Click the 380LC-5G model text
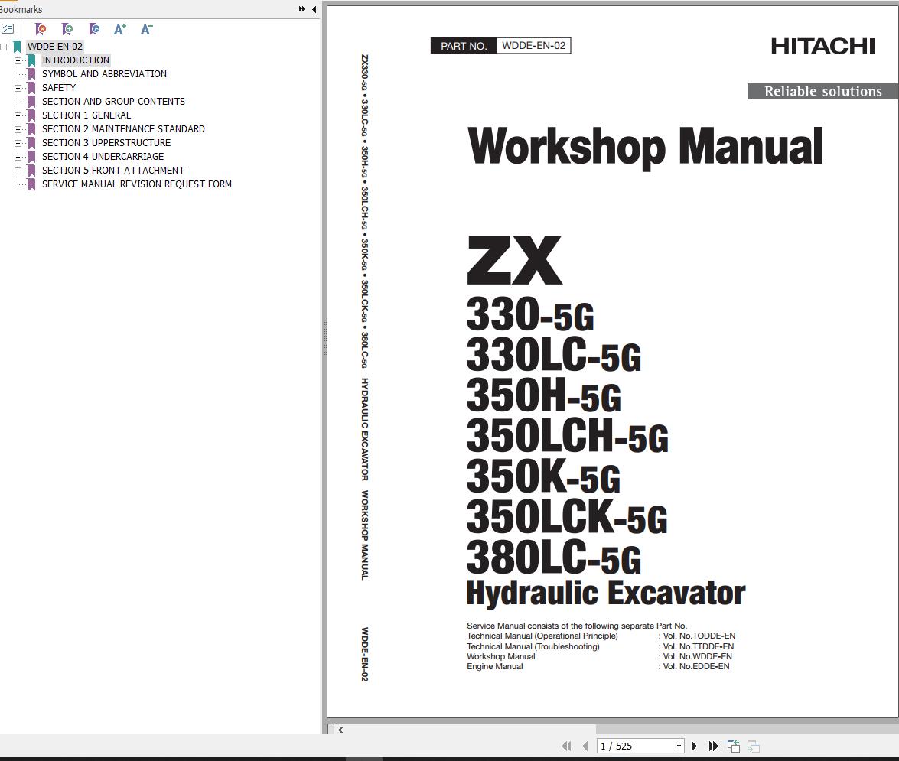The image size is (899, 761). point(554,557)
